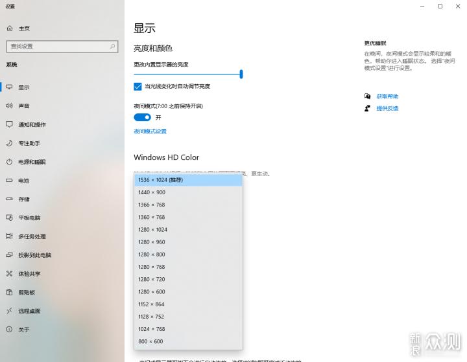Click the brightness slider handle

tap(241, 74)
